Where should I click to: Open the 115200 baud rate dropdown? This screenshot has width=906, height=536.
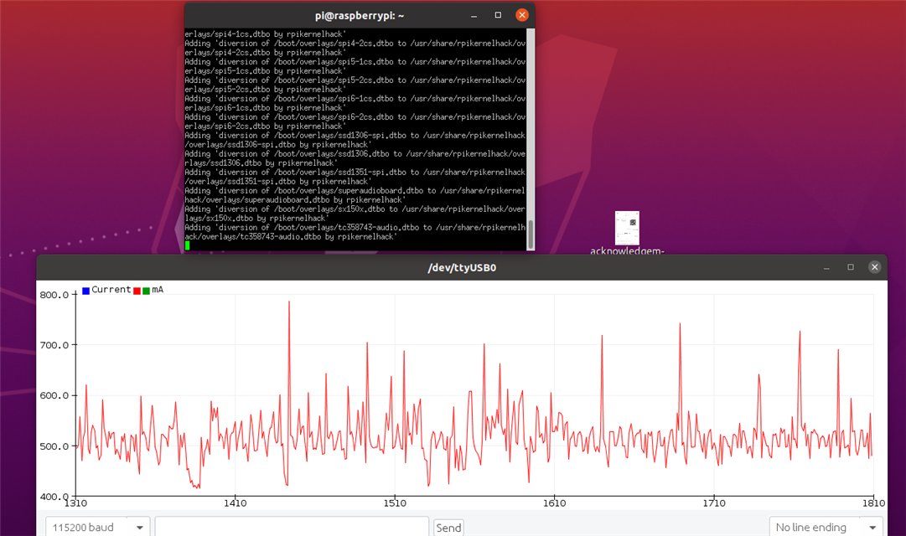tap(97, 528)
